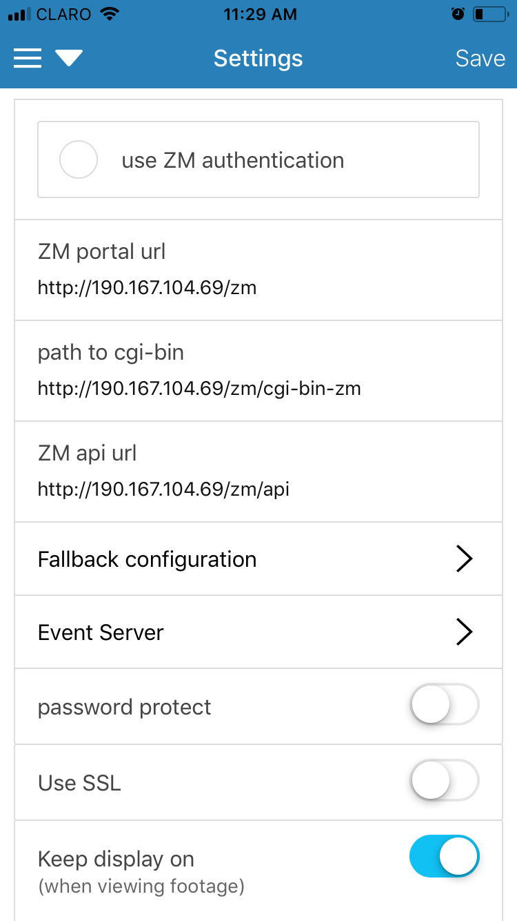
Task: Edit the ZM portal url field
Action: coord(258,270)
